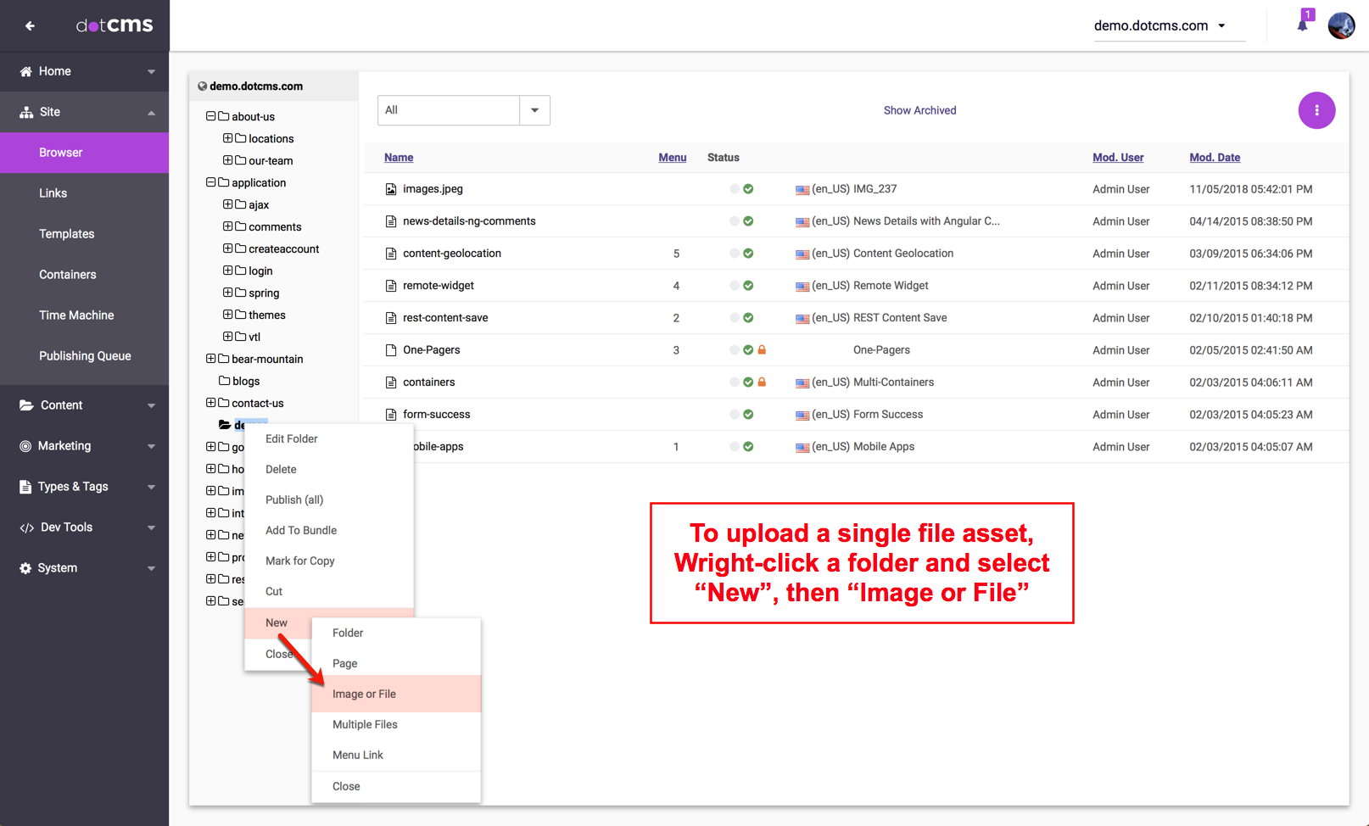This screenshot has height=826, width=1369.
Task: Click the US flag on Form Success row
Action: tap(802, 415)
